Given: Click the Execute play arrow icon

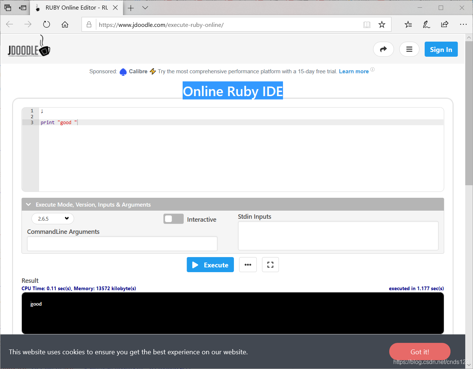Looking at the screenshot, I should click(195, 264).
